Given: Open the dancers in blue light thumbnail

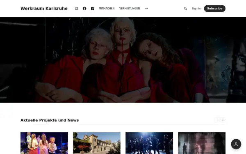Looking at the screenshot, I should click(x=149, y=143).
